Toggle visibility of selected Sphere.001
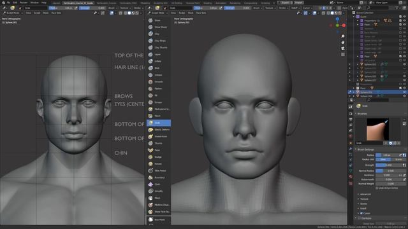408x229 pixels. pos(404,92)
